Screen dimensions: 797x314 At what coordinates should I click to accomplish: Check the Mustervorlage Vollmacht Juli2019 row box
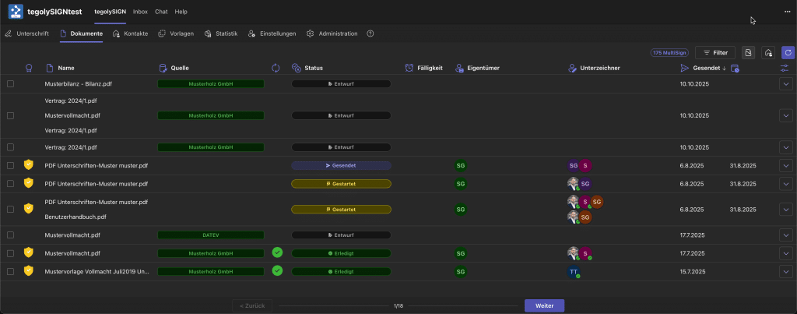[x=11, y=271]
